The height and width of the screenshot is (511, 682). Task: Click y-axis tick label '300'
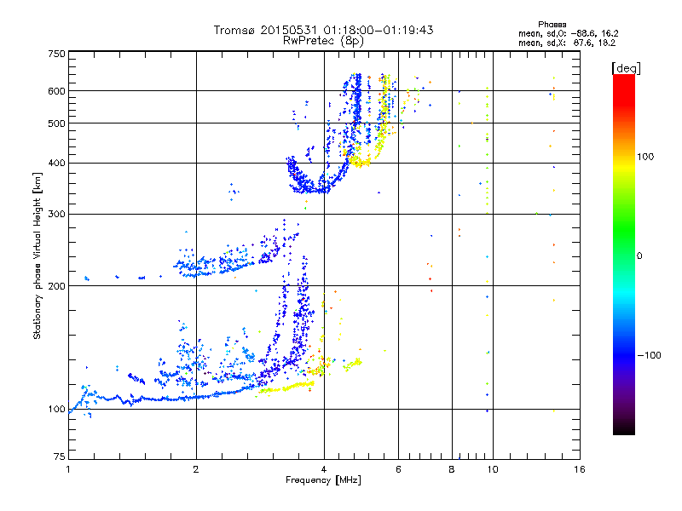pyautogui.click(x=56, y=215)
